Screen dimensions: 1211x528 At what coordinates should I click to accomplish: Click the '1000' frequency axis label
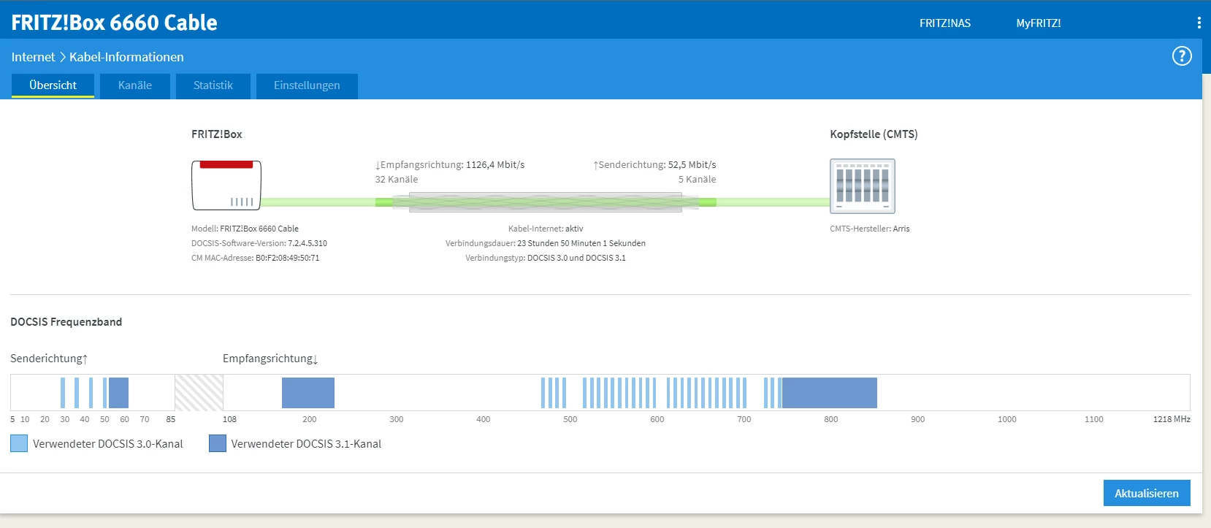tap(1006, 419)
